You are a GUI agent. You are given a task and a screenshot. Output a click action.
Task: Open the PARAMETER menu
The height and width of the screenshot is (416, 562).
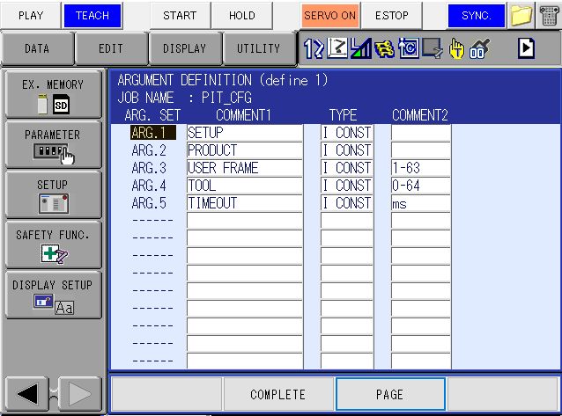(x=53, y=144)
